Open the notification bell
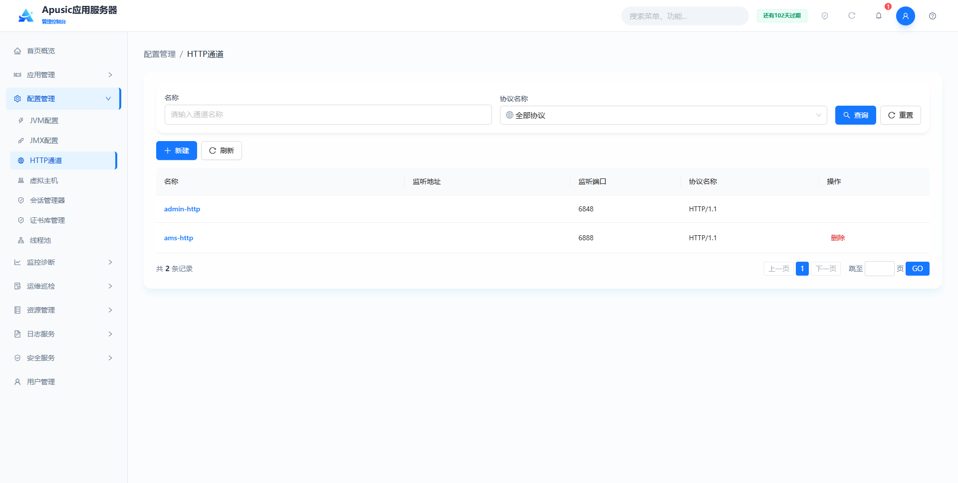Image resolution: width=958 pixels, height=483 pixels. coord(879,16)
